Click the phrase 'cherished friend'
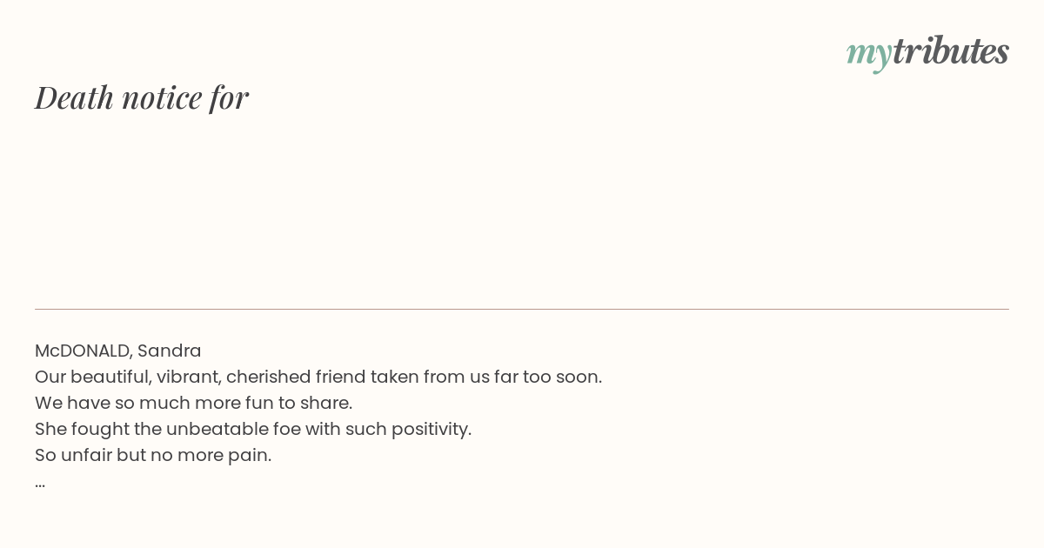The width and height of the screenshot is (1044, 548). [x=296, y=377]
